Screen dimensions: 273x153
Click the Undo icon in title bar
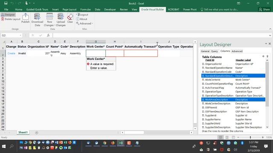pyautogui.click(x=12, y=3)
